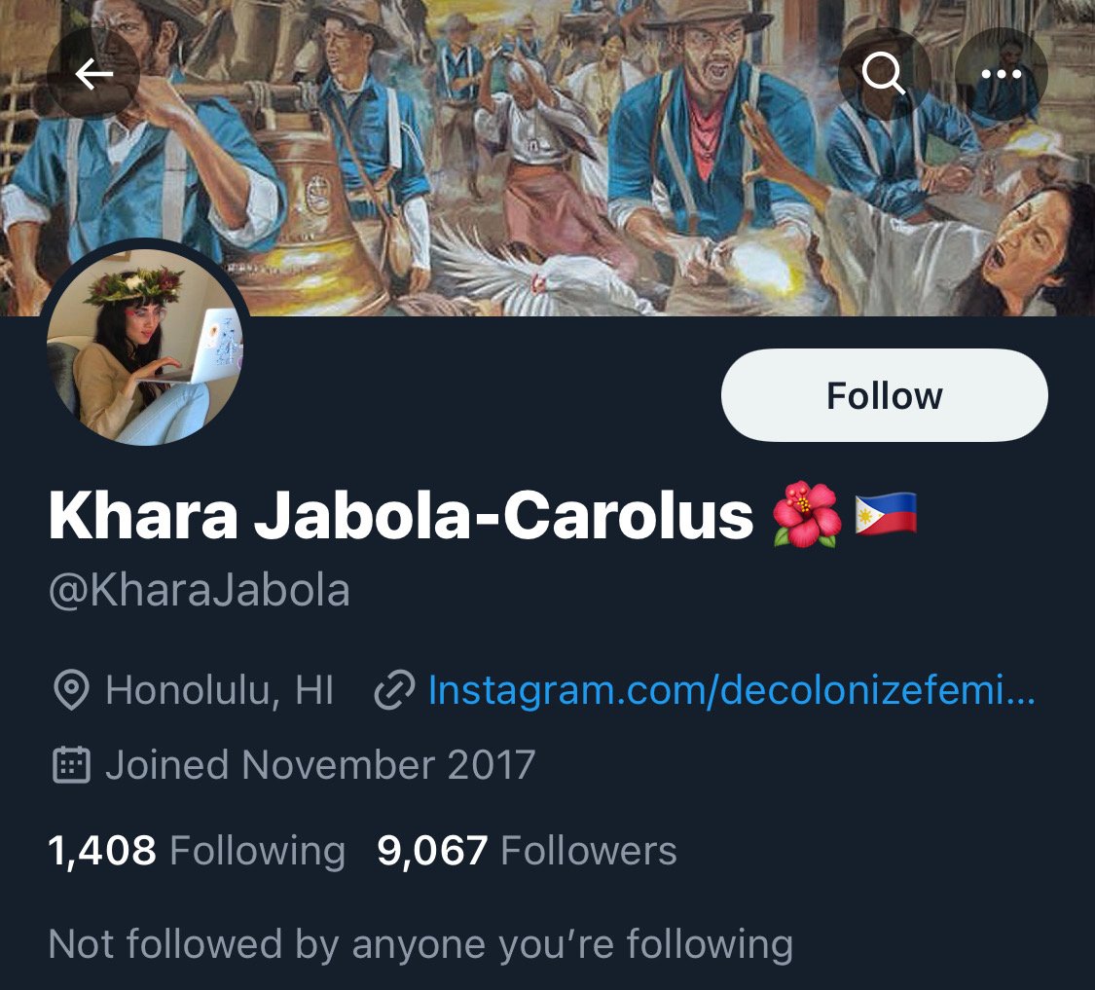
Task: Click the Honolulu, HI location text
Action: 219,690
